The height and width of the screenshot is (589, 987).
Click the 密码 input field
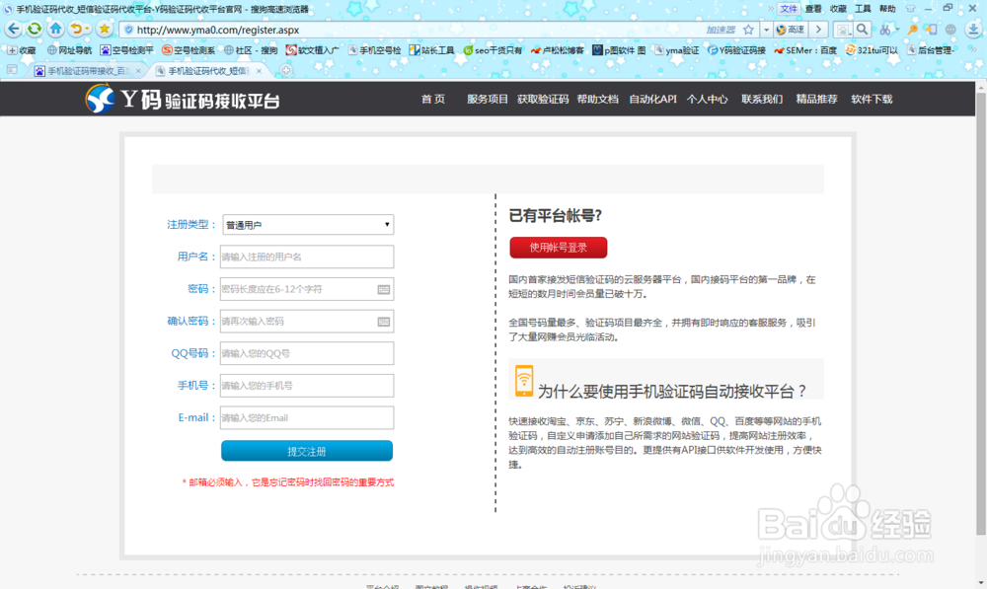[307, 289]
